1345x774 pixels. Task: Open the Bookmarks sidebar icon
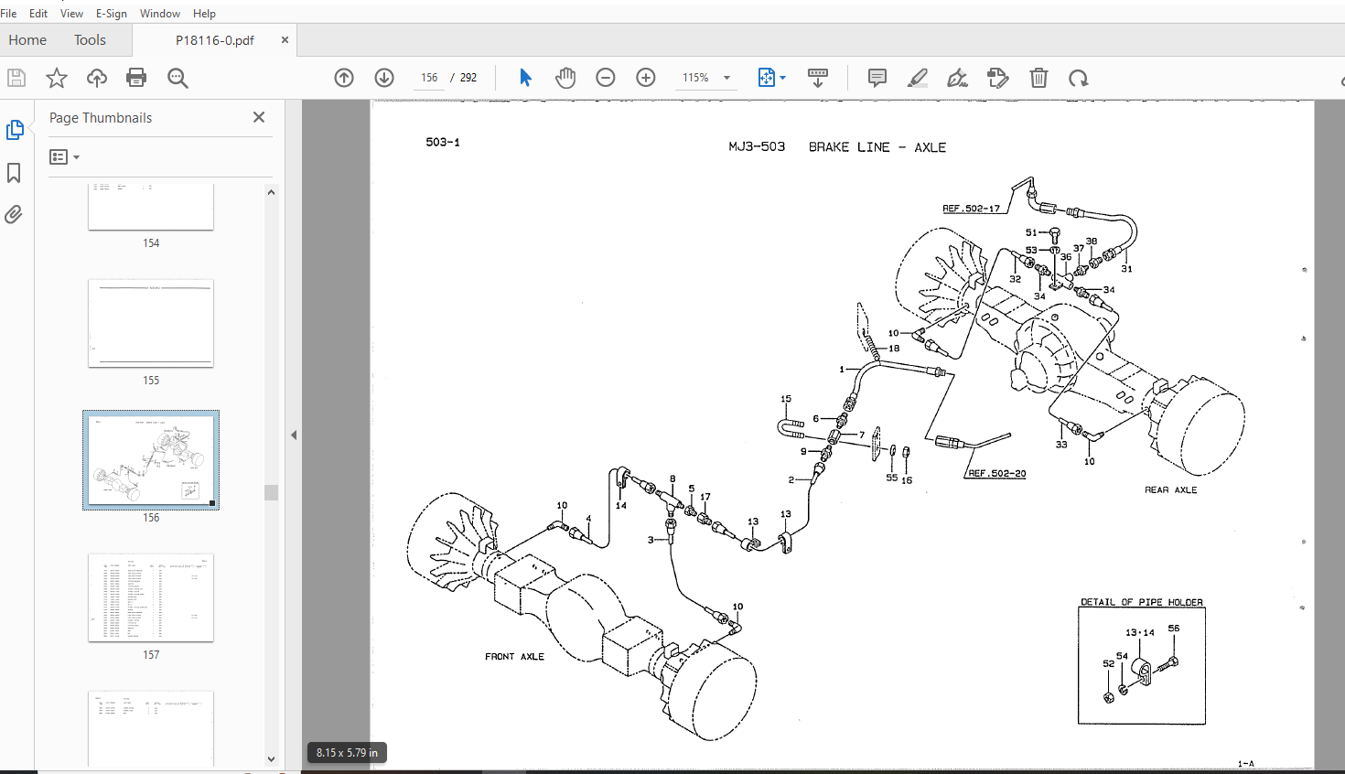click(14, 173)
